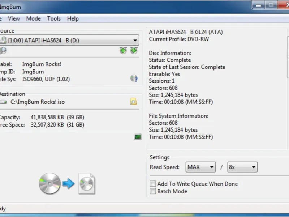
Task: Click the Current Profile: DVD-RW line
Action: 179,39
